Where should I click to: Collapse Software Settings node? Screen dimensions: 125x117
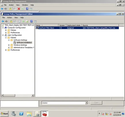[9, 40]
